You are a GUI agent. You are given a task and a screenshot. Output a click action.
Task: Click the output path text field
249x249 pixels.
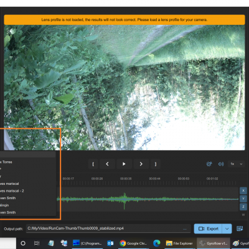tap(108, 228)
